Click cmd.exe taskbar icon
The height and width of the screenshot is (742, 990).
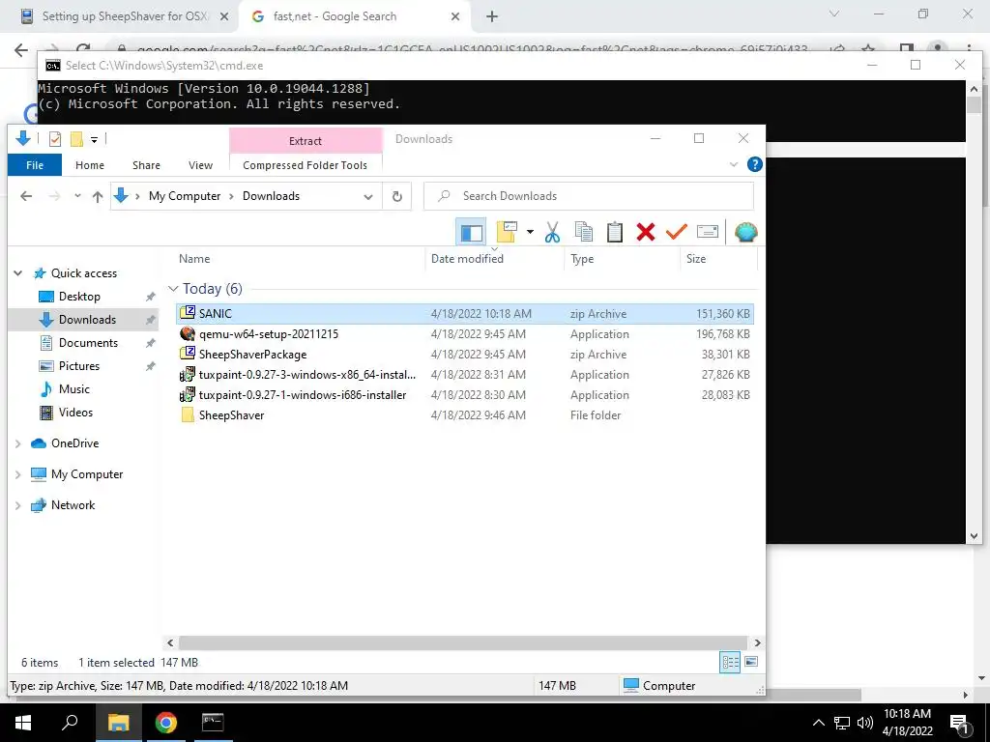(x=213, y=723)
